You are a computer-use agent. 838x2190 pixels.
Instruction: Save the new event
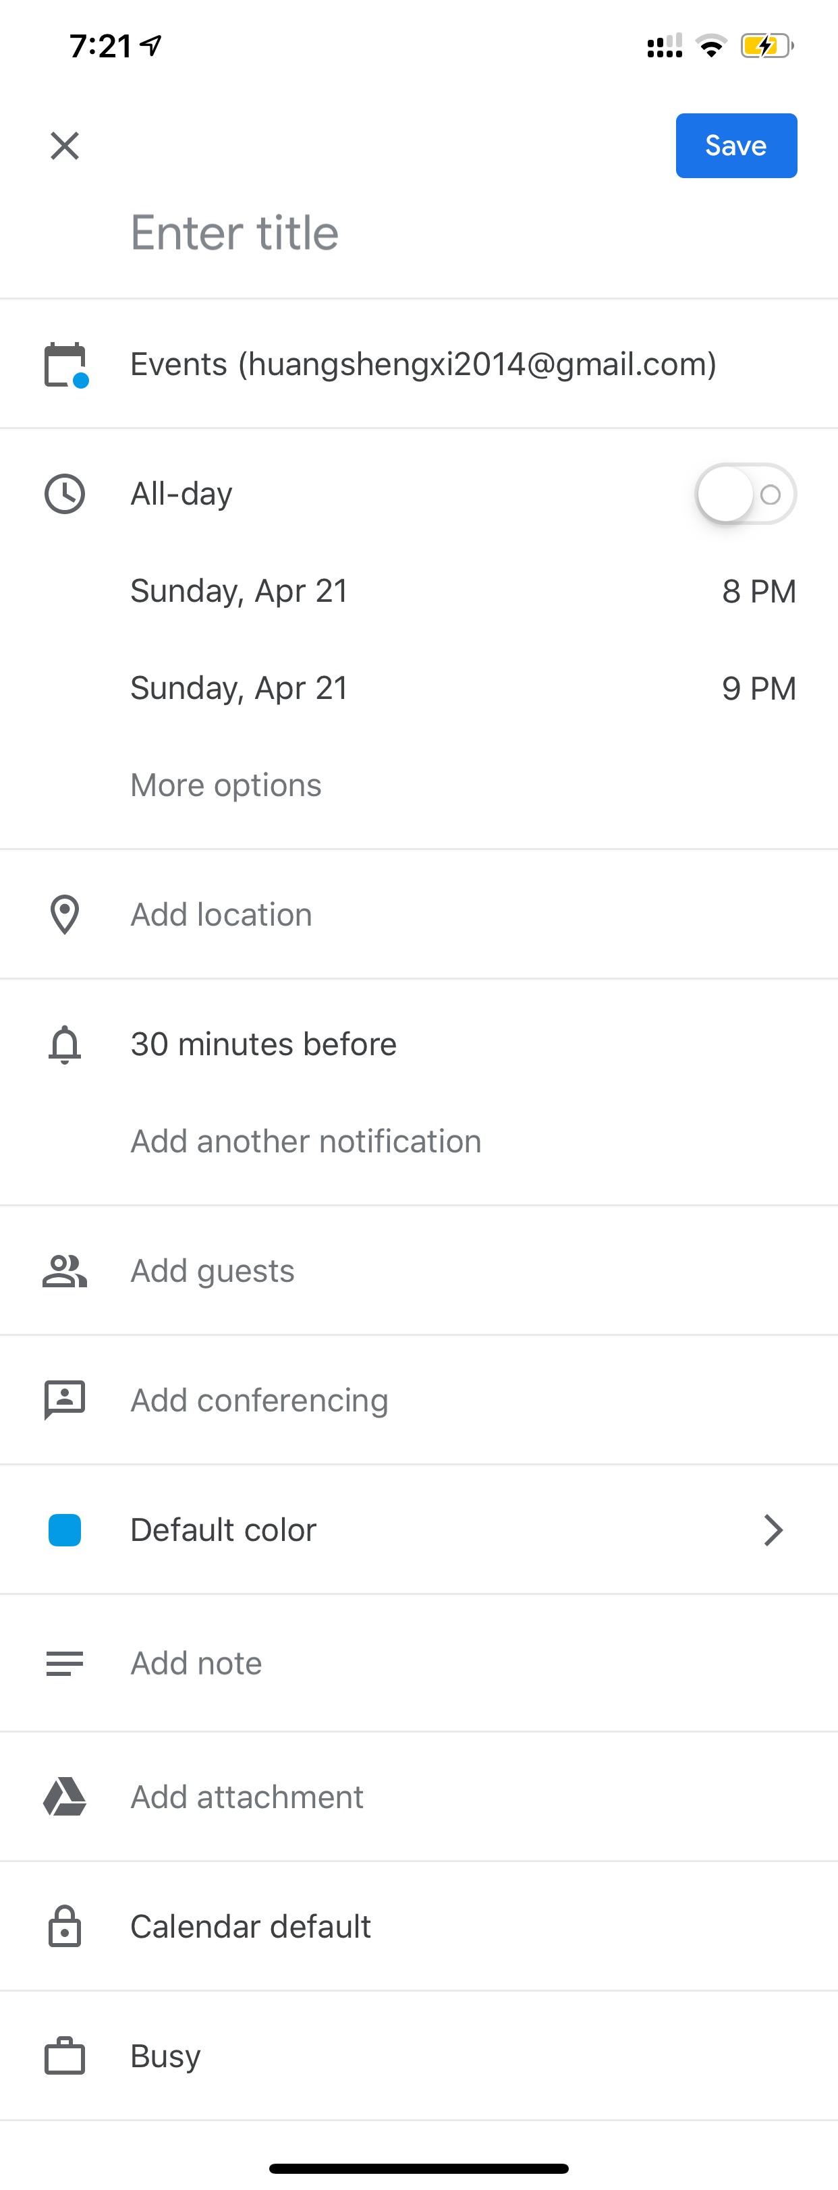pyautogui.click(x=736, y=145)
